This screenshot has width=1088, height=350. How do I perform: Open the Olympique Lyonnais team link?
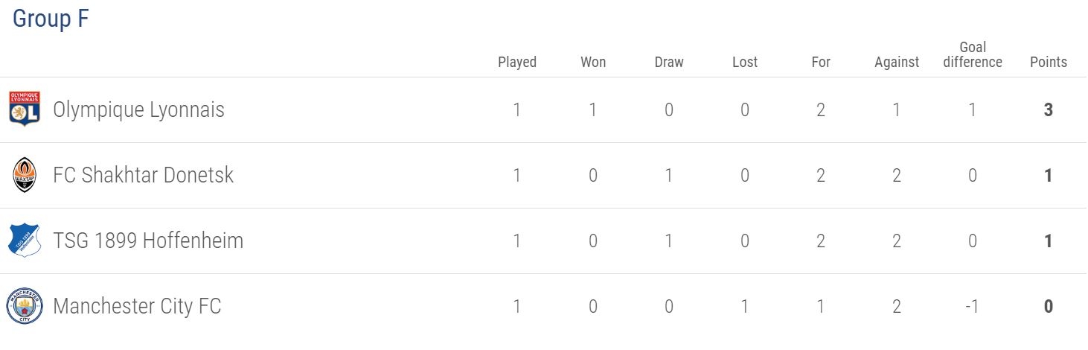click(138, 110)
